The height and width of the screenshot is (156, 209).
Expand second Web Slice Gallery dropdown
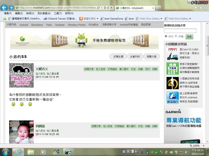point(190,19)
